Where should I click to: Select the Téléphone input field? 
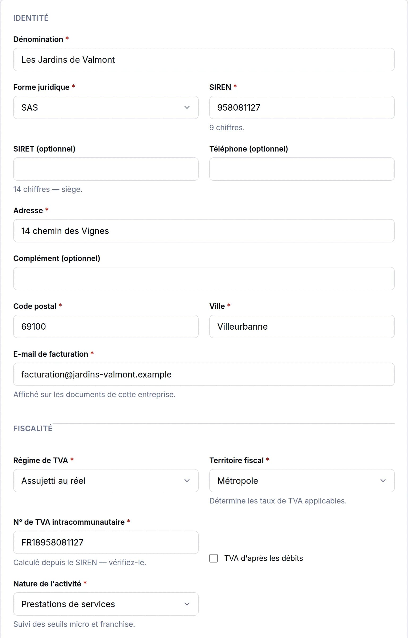(x=302, y=169)
